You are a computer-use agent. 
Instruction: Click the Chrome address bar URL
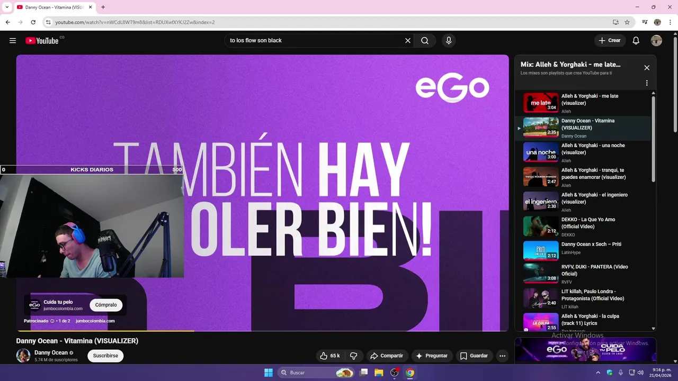coord(135,22)
